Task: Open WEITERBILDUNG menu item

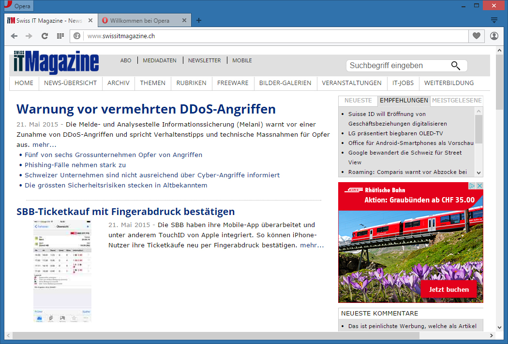Action: click(x=448, y=83)
